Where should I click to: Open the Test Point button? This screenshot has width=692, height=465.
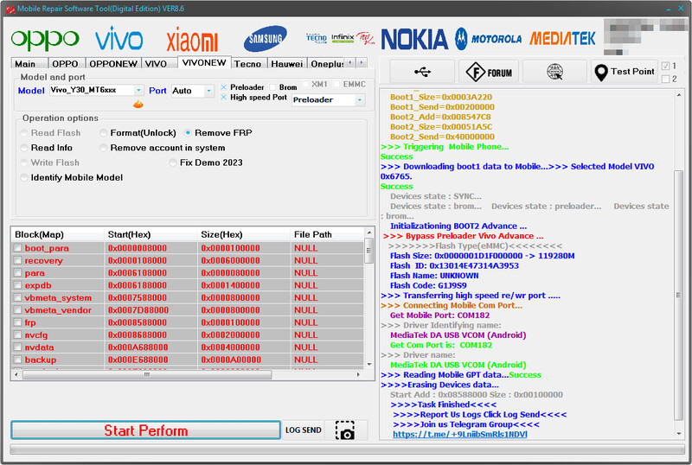[624, 72]
